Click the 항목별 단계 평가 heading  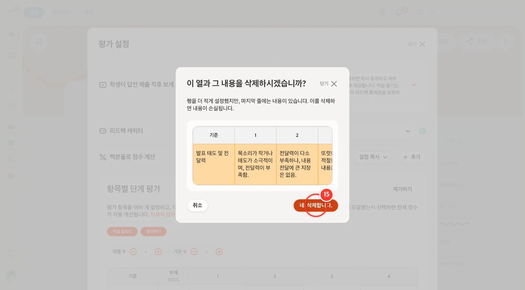[x=134, y=189]
